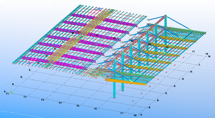Select grid label E on the left side
This screenshot has height=118, width=215.
(x=30, y=70)
